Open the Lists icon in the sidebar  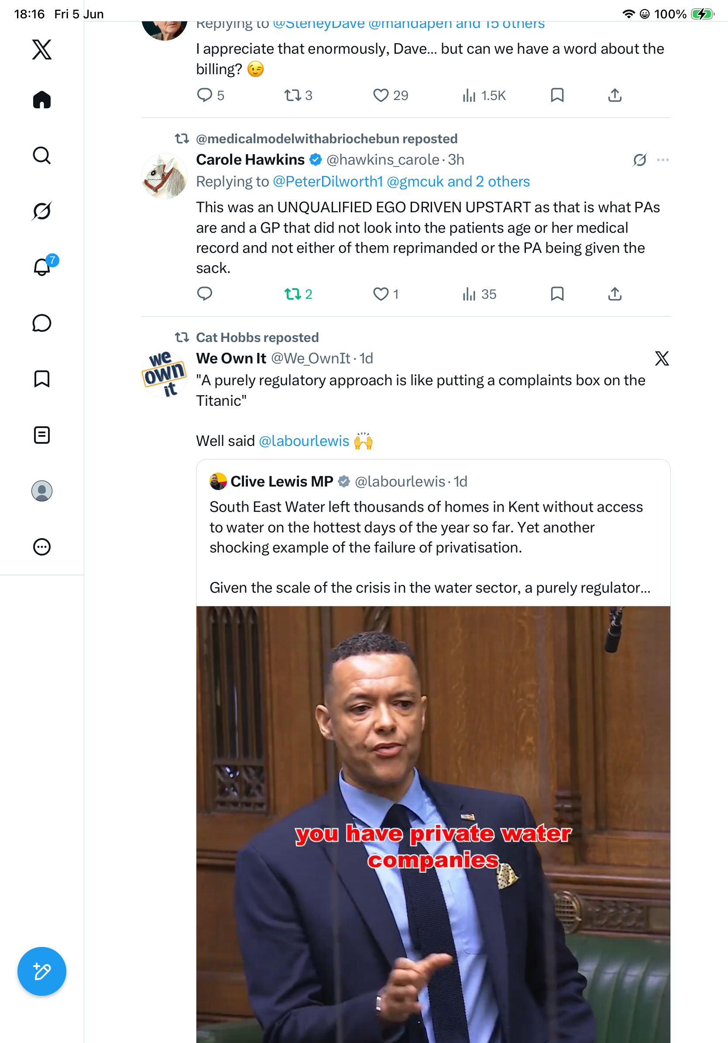tap(42, 435)
